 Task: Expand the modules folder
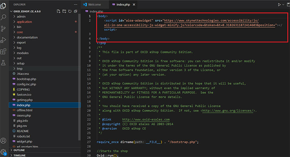point(23,53)
